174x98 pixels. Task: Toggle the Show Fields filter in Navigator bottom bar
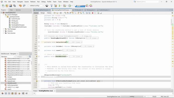point(6,93)
